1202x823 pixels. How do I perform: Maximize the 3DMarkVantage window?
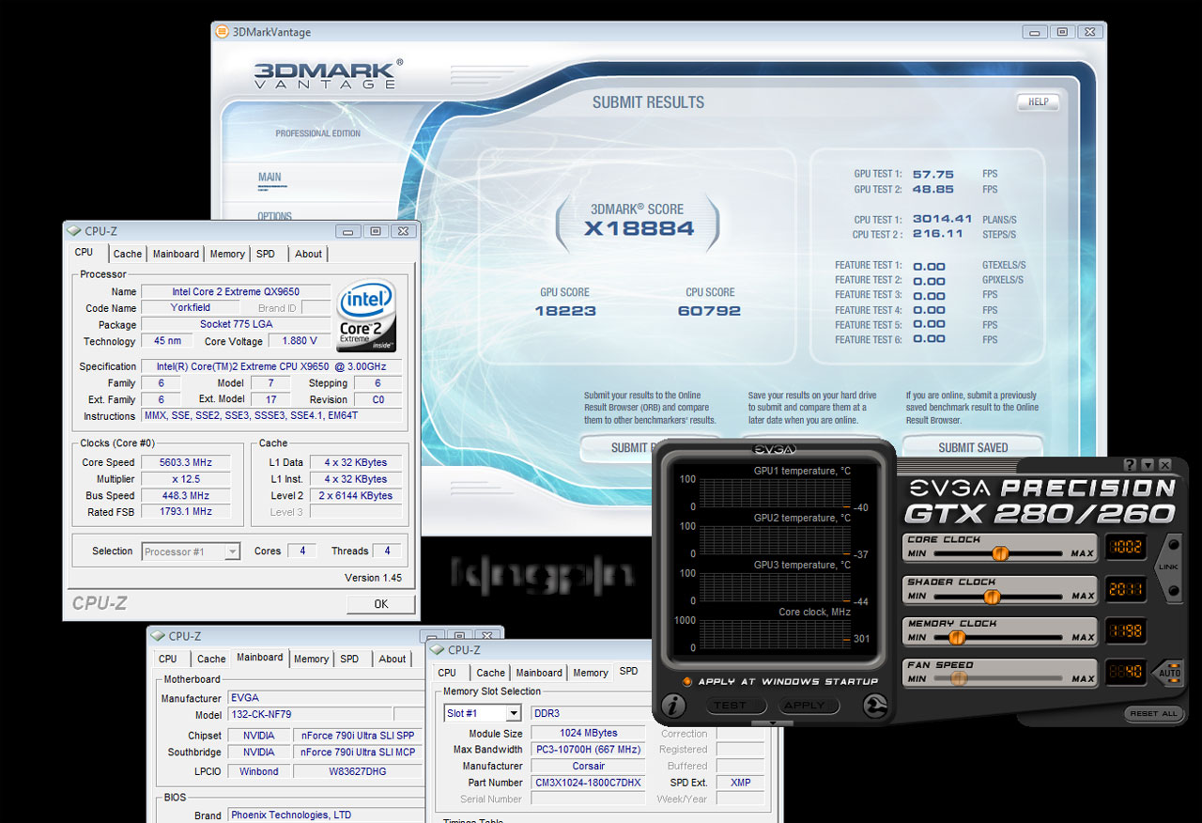click(x=1062, y=32)
